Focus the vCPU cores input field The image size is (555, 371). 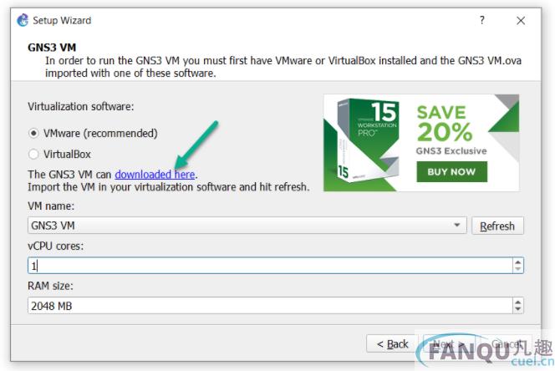[x=270, y=266]
